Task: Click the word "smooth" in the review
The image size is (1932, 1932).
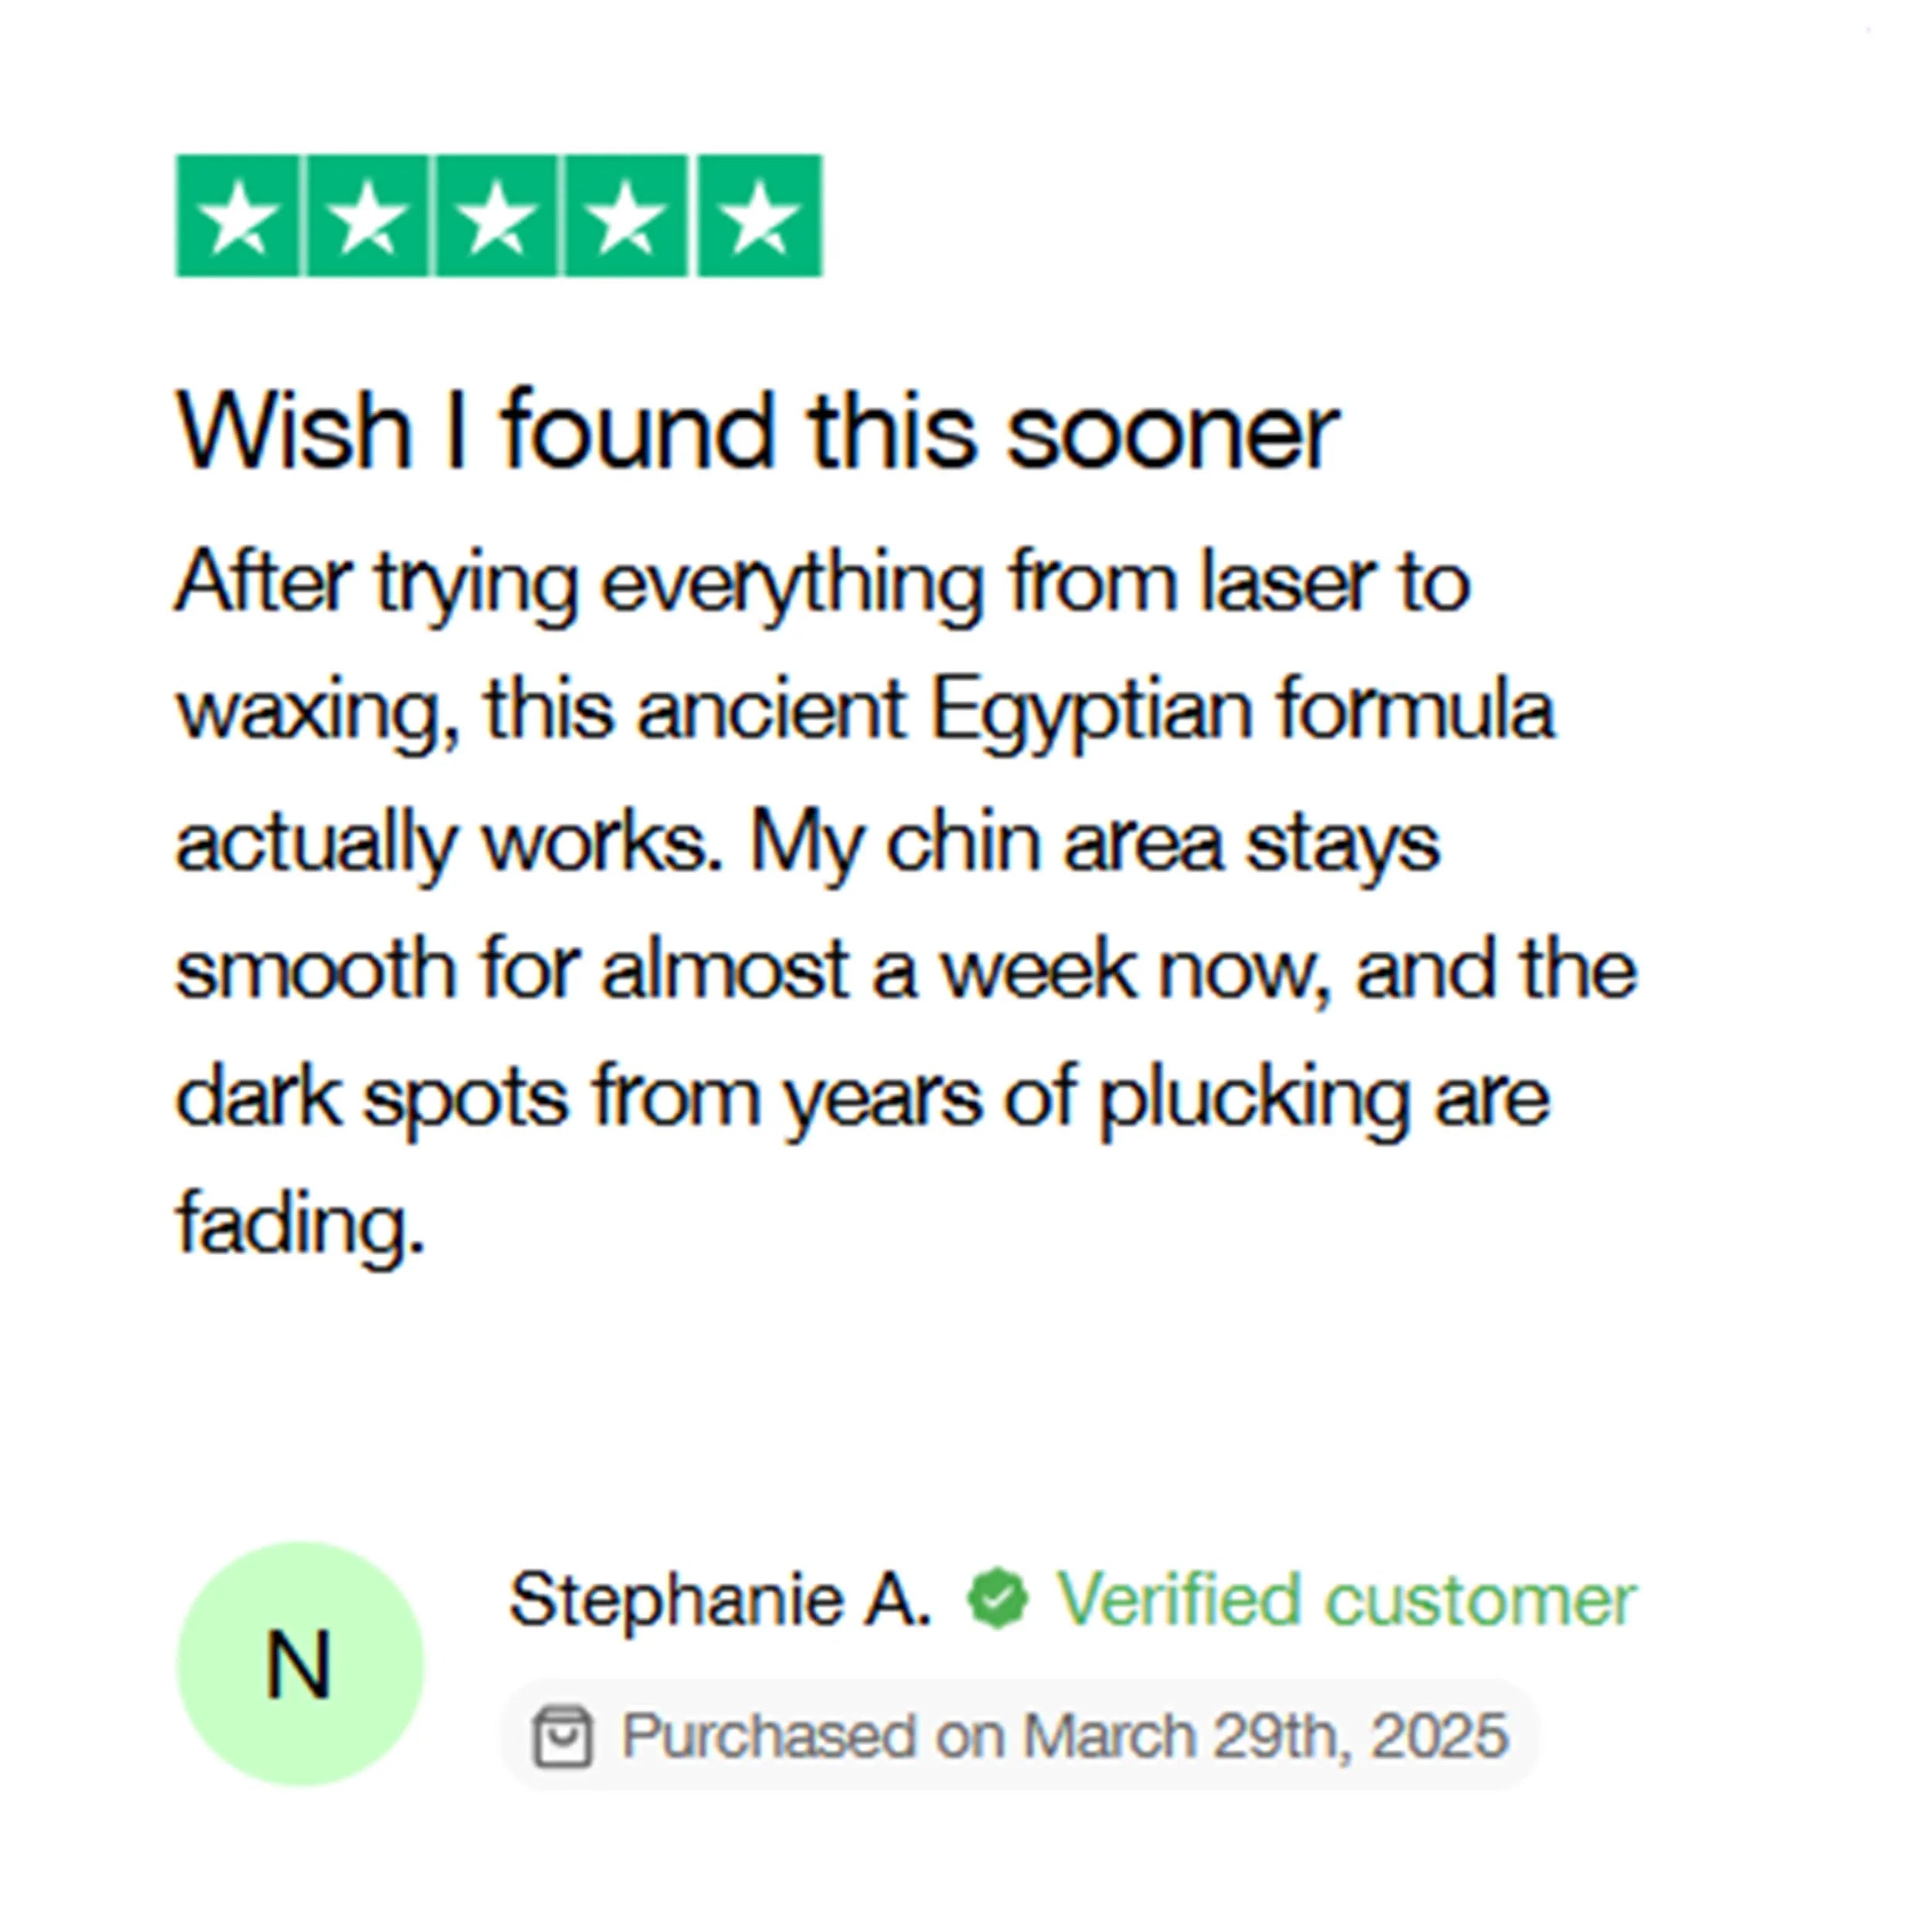Action: click(x=316, y=970)
